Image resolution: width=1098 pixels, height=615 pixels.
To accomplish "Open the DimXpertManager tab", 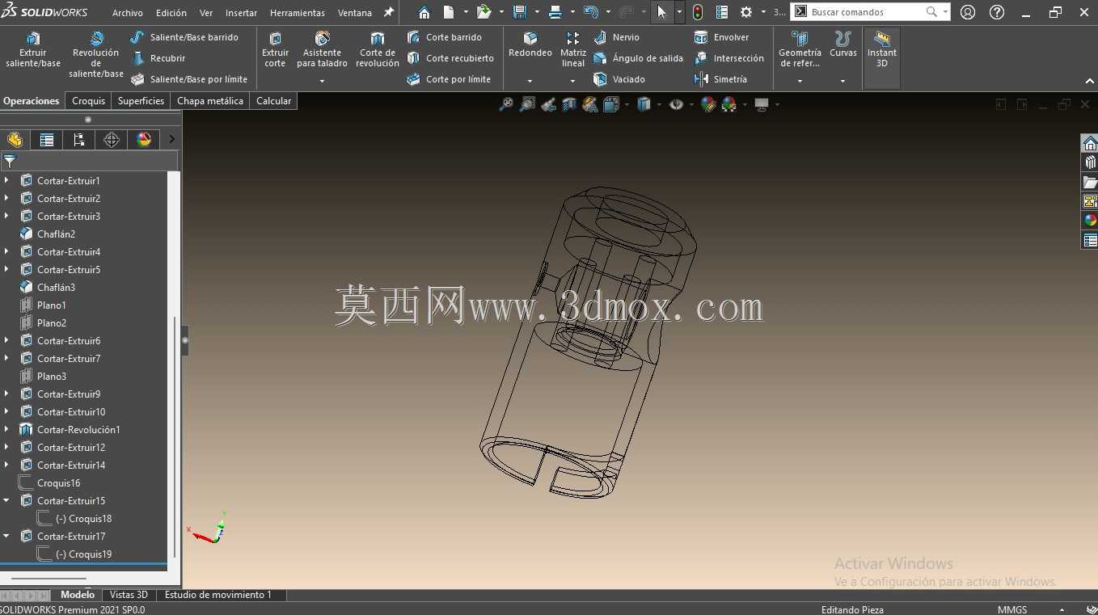I will (112, 140).
